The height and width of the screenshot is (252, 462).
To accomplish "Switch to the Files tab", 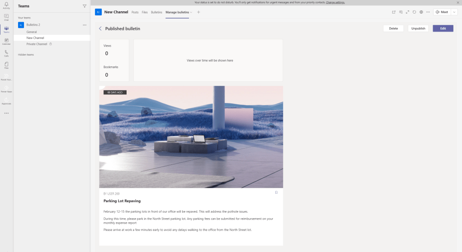I will 145,12.
